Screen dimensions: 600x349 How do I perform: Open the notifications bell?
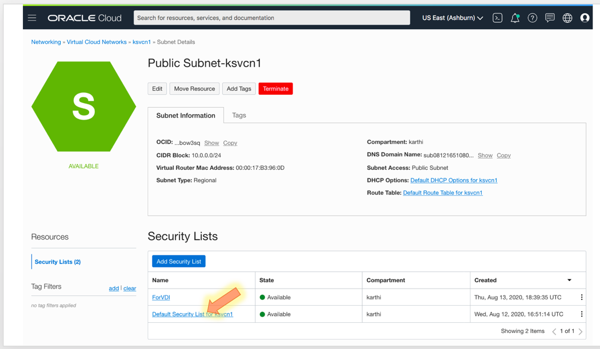514,18
